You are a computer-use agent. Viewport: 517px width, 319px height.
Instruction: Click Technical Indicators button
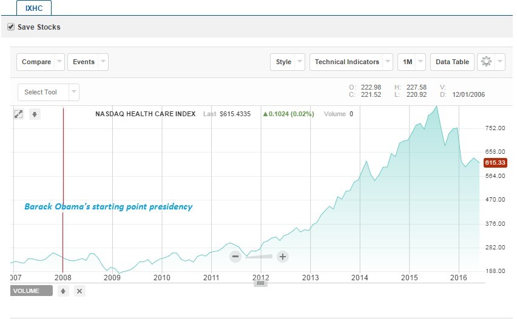click(x=347, y=62)
